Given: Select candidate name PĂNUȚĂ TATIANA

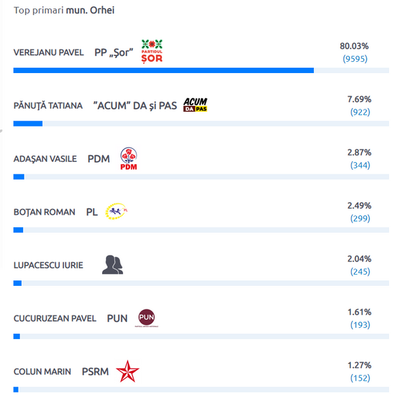Looking at the screenshot, I should click(48, 105).
